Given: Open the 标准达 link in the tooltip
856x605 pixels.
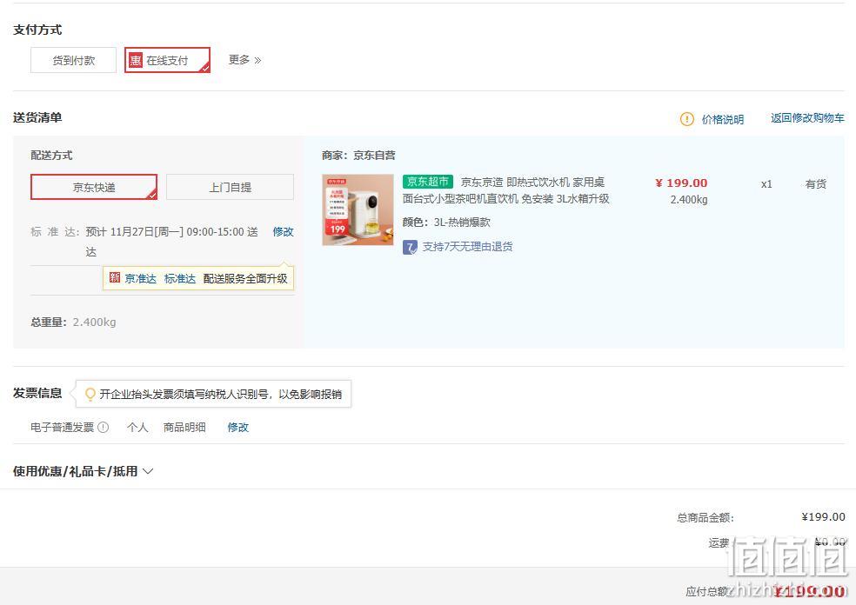Looking at the screenshot, I should (179, 279).
